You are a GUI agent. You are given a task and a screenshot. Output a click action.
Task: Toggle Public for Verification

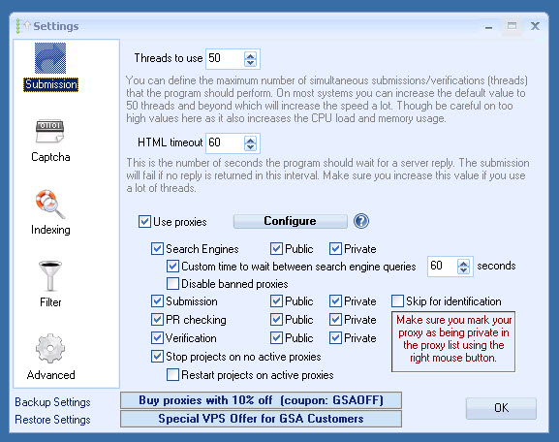coord(276,338)
